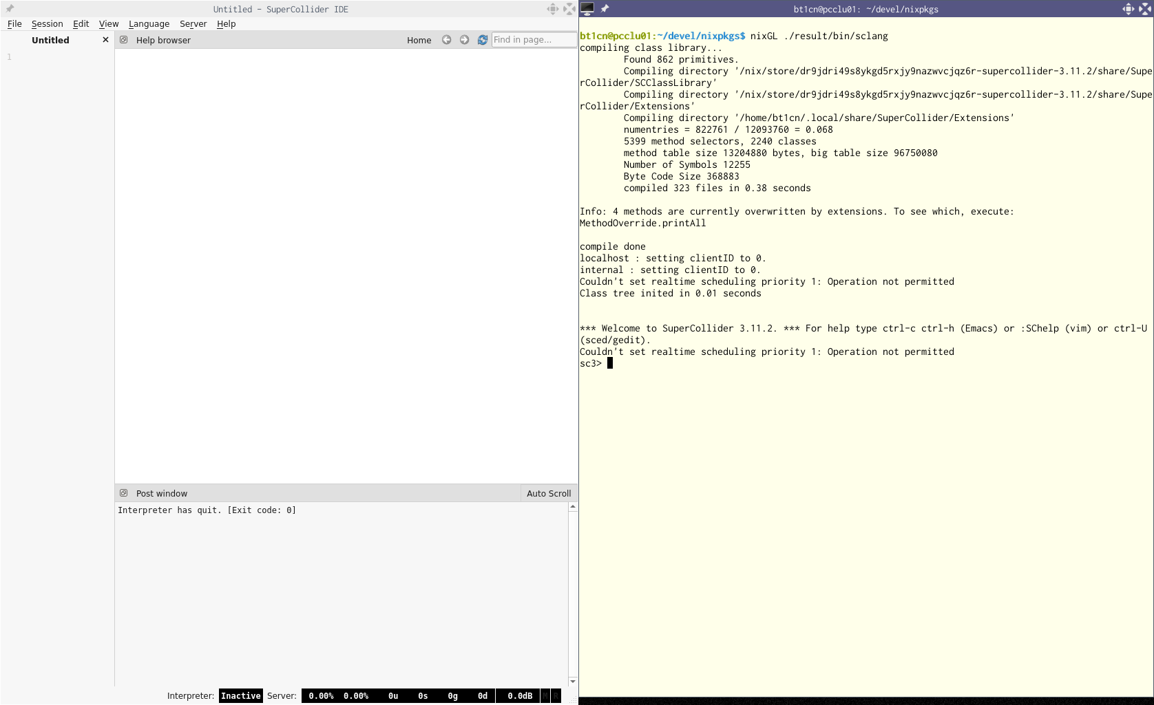Open the Server menu

[x=193, y=23]
